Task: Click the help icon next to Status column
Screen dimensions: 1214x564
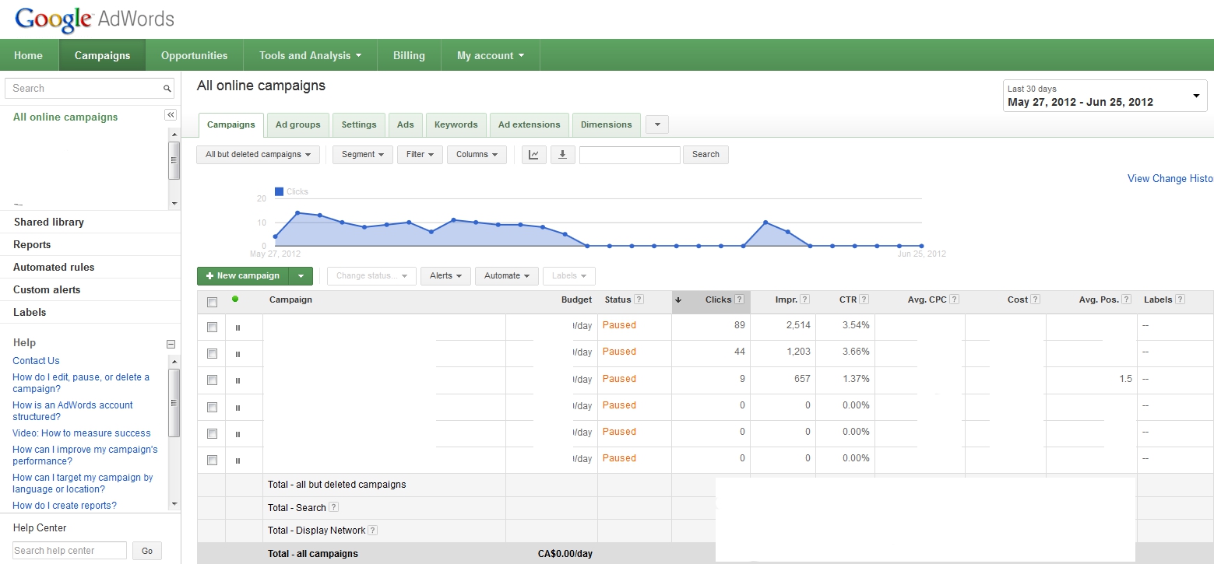Action: (639, 300)
